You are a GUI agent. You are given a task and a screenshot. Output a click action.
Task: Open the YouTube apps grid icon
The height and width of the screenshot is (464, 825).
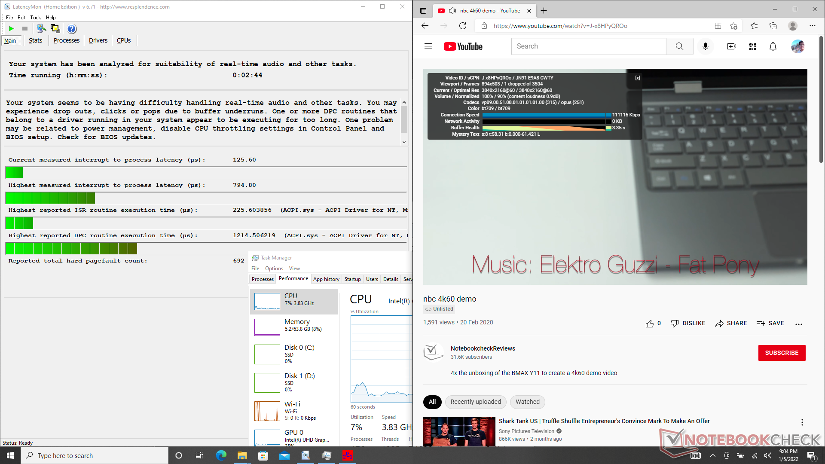(x=752, y=46)
